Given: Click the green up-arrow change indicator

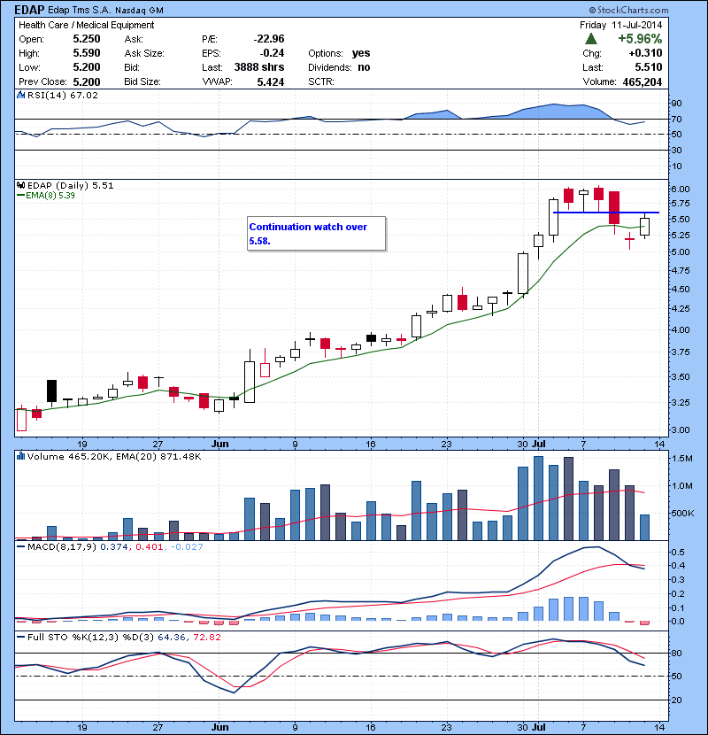Looking at the screenshot, I should coord(591,39).
